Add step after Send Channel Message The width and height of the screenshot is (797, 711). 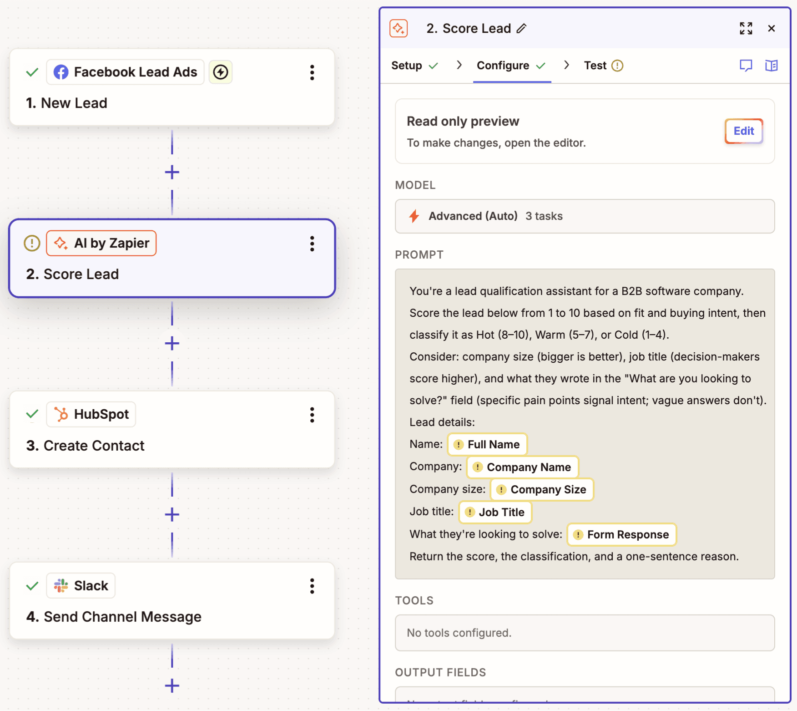pyautogui.click(x=172, y=686)
